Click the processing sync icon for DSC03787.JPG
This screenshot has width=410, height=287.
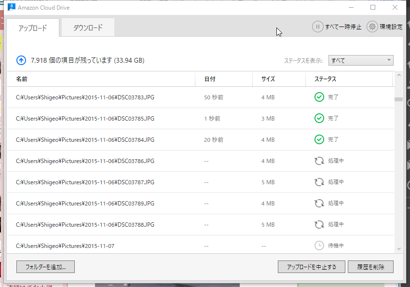pos(319,182)
